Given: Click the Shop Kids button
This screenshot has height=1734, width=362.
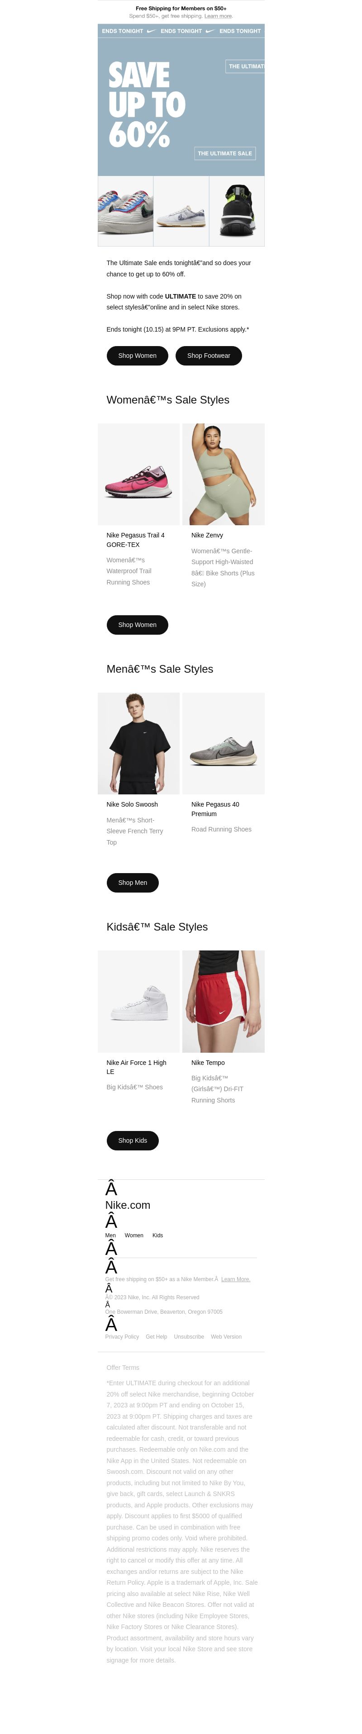Looking at the screenshot, I should [133, 1140].
